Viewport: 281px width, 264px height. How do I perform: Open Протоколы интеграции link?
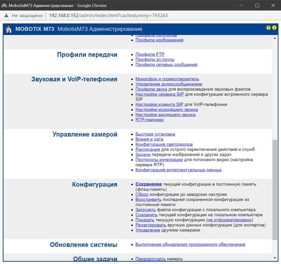[159, 160]
